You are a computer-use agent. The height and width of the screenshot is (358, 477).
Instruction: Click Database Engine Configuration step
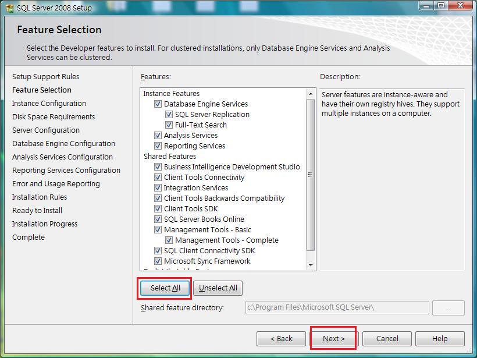click(x=63, y=144)
